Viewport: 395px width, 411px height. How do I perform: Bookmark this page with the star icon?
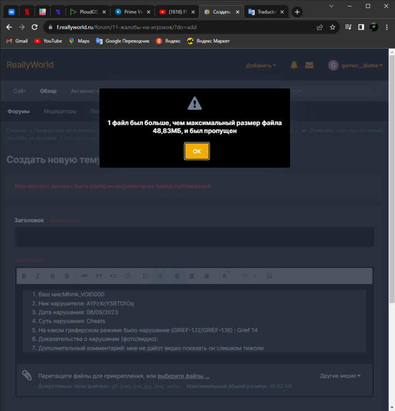click(x=333, y=27)
